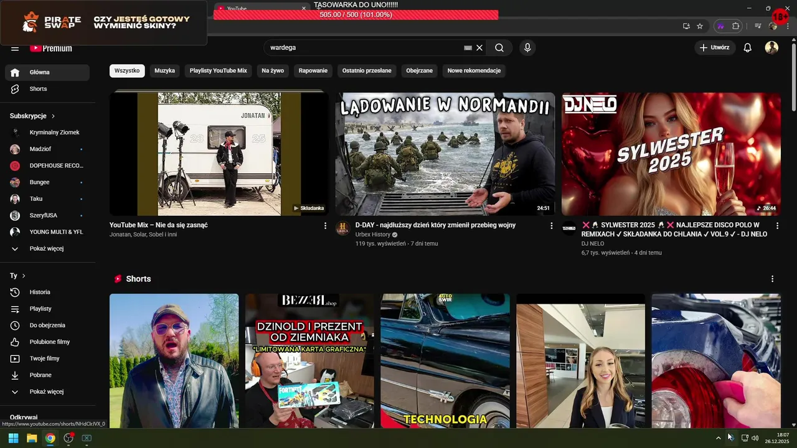
Task: Click the Urbex History channel avatar
Action: tap(342, 228)
